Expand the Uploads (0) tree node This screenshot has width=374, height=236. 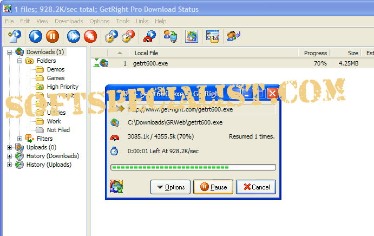tap(10, 147)
